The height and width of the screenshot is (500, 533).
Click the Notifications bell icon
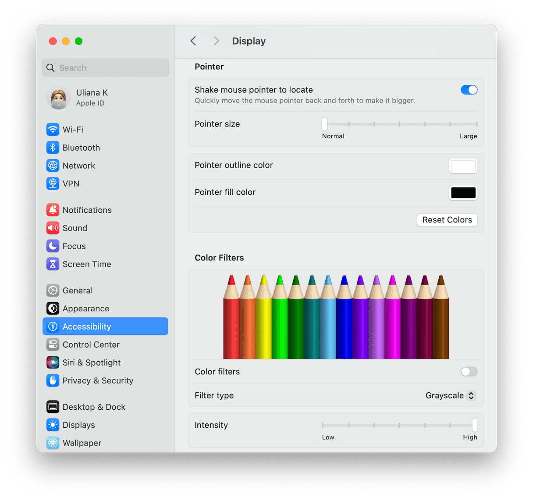pos(53,210)
